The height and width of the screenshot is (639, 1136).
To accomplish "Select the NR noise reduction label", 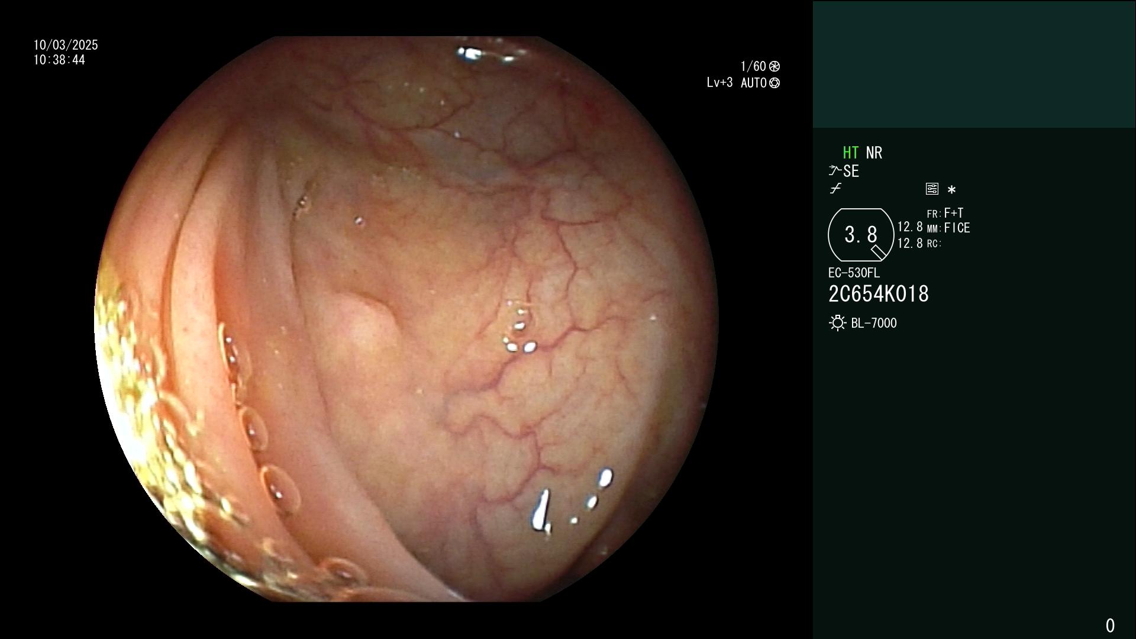I will click(874, 153).
